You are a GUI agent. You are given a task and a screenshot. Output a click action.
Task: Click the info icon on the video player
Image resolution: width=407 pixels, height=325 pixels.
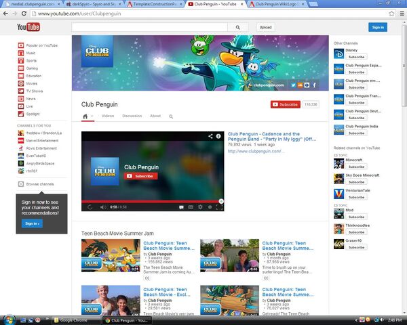click(218, 136)
